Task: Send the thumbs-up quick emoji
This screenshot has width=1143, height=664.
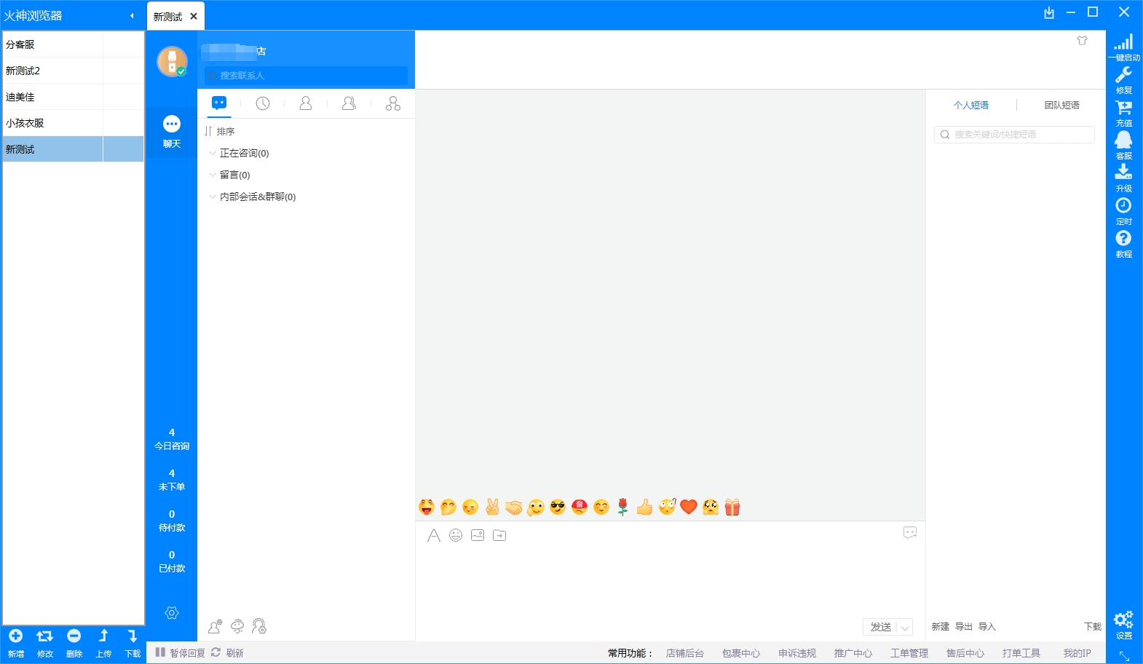Action: click(644, 507)
